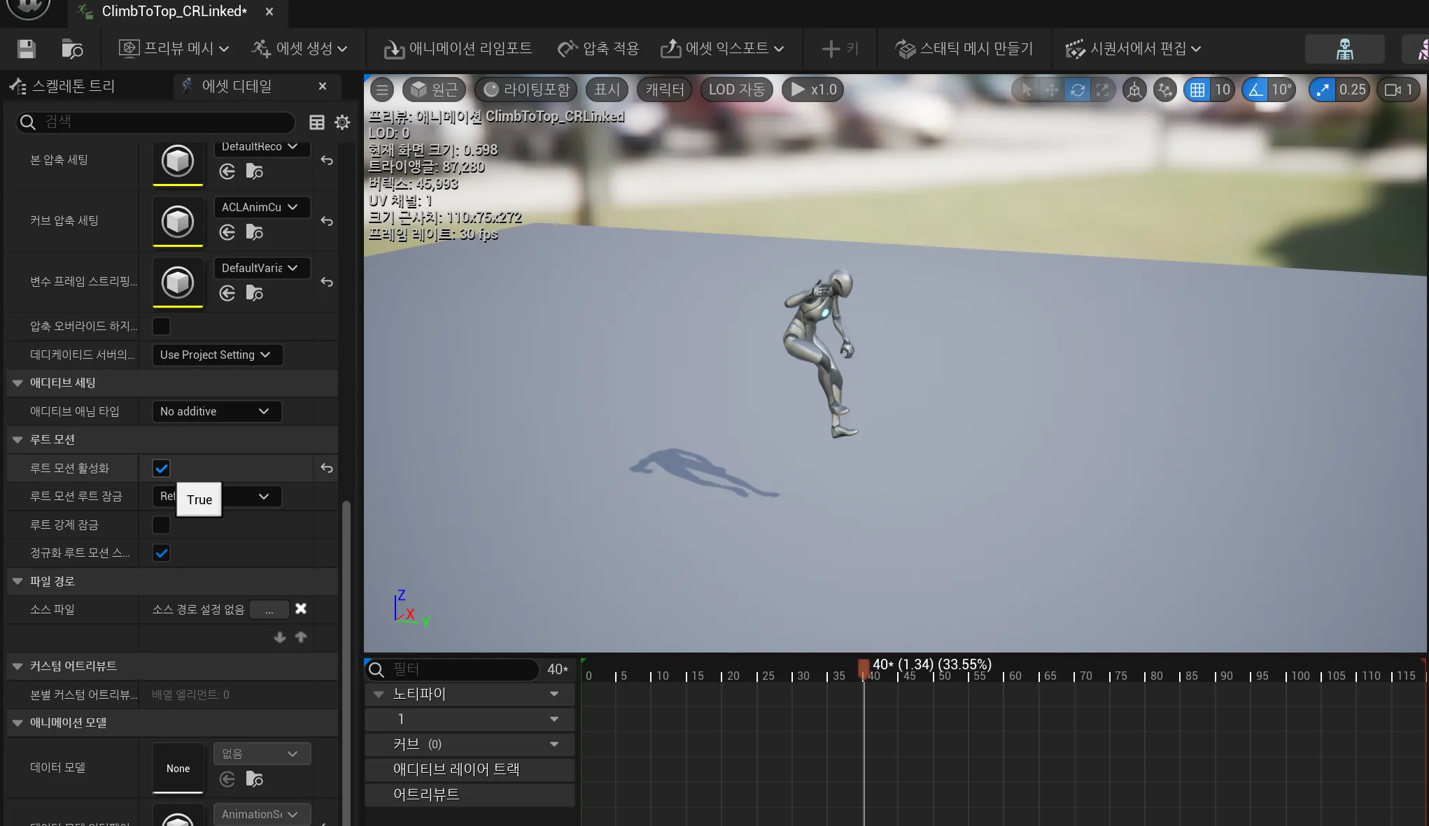Image resolution: width=1429 pixels, height=826 pixels.
Task: Enable the force root lock checkbox
Action: tap(161, 525)
